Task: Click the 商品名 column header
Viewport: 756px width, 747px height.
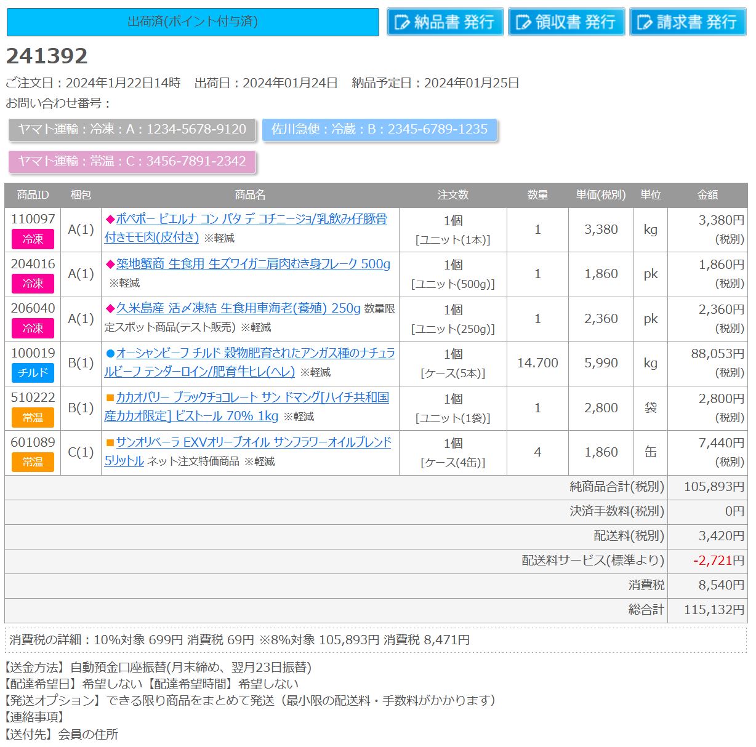Action: click(250, 195)
